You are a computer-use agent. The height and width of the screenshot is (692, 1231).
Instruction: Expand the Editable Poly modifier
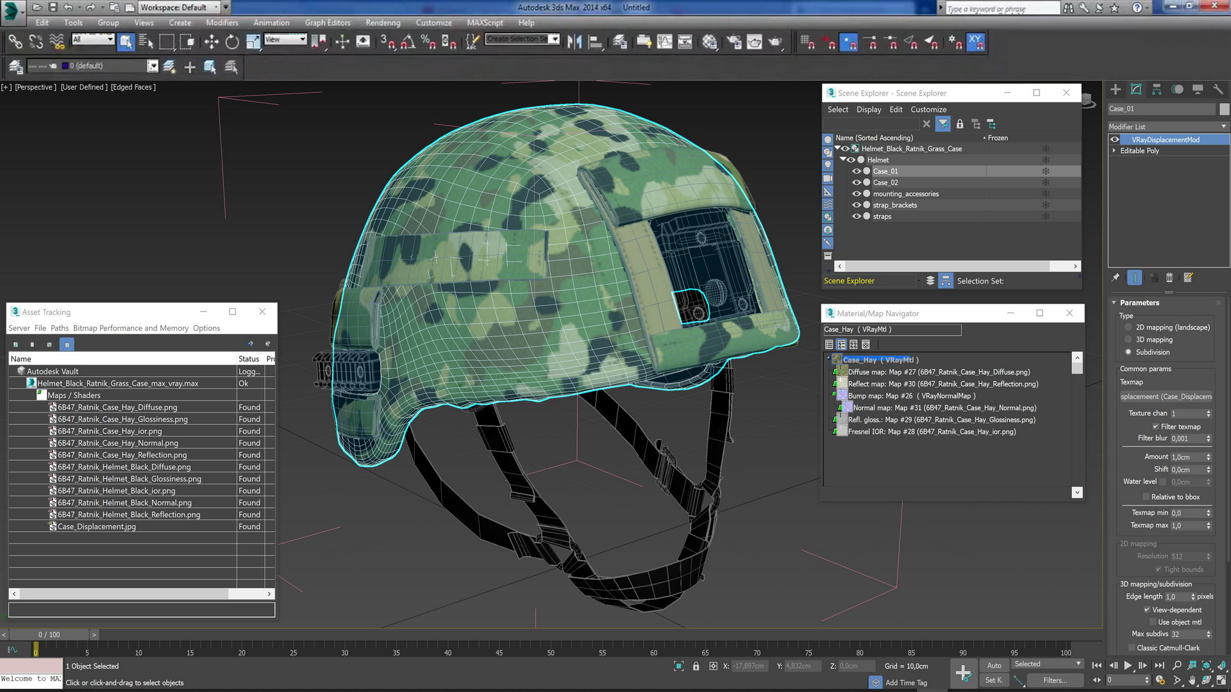(1114, 151)
